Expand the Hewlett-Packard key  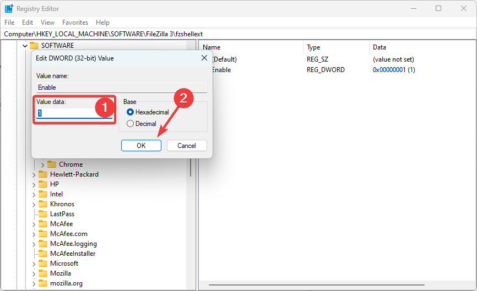click(x=34, y=175)
